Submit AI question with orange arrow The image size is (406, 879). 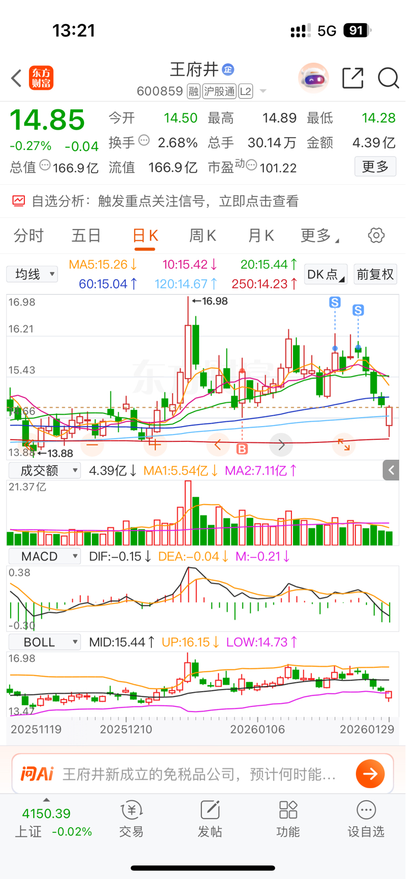pos(370,774)
